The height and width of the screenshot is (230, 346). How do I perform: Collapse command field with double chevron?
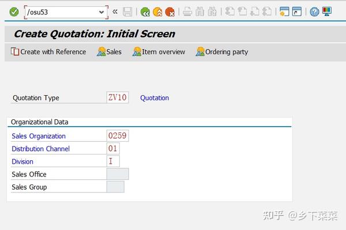(115, 12)
